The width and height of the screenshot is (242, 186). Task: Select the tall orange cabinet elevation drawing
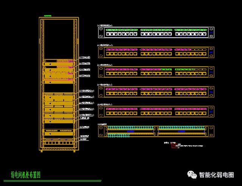(x=59, y=84)
